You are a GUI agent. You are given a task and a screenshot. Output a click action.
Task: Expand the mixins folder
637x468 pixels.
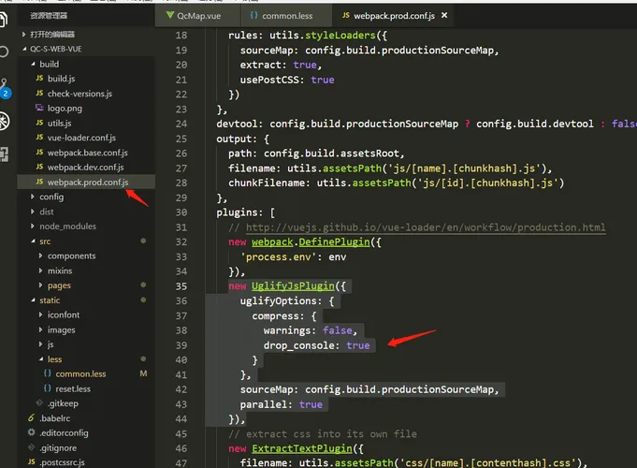click(x=40, y=271)
